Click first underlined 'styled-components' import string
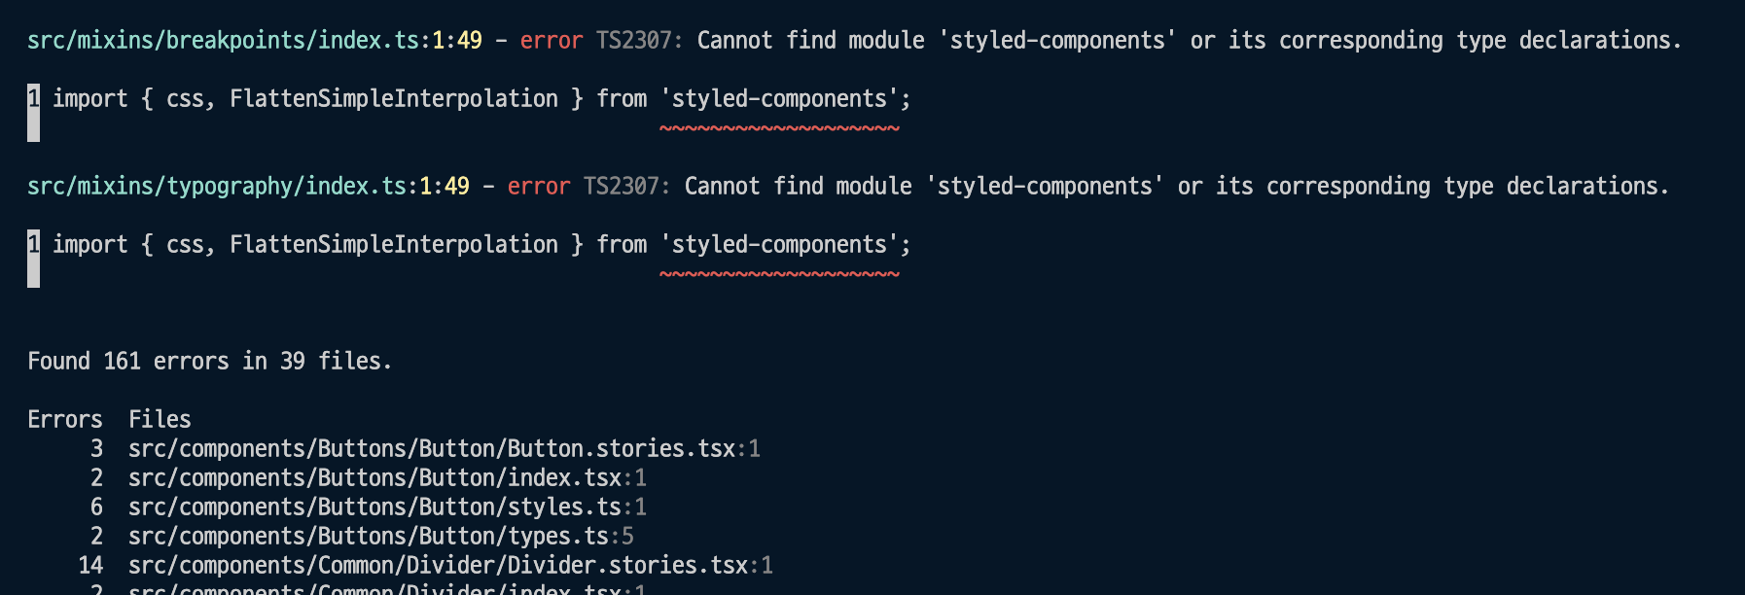Image resolution: width=1745 pixels, height=595 pixels. tap(779, 98)
